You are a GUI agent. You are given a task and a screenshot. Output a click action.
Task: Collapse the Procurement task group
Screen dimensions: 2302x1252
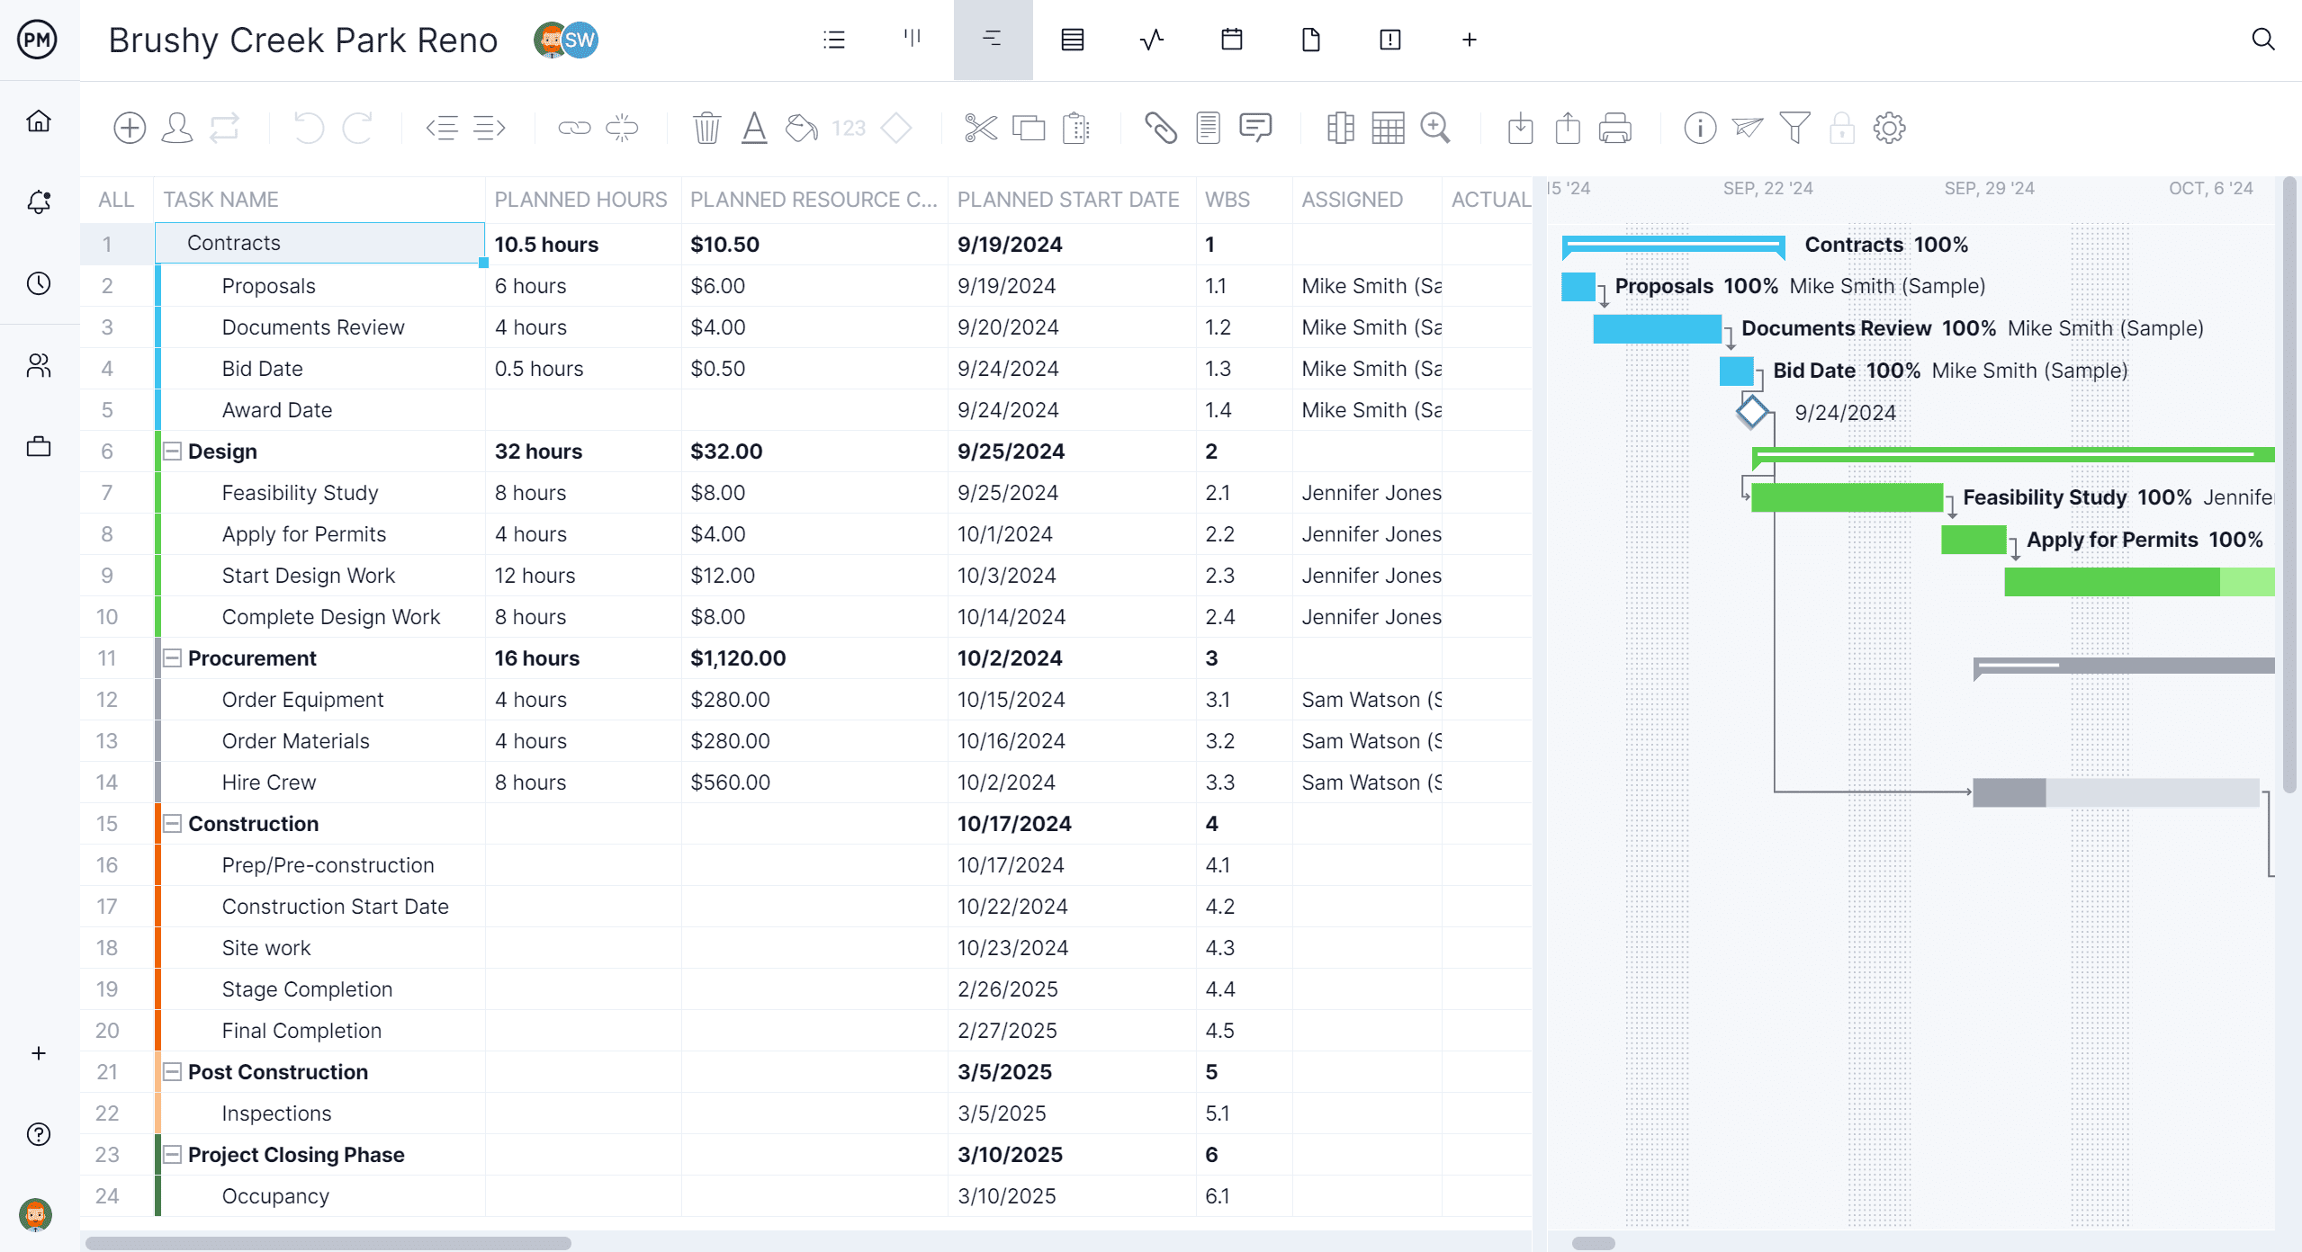click(x=173, y=657)
